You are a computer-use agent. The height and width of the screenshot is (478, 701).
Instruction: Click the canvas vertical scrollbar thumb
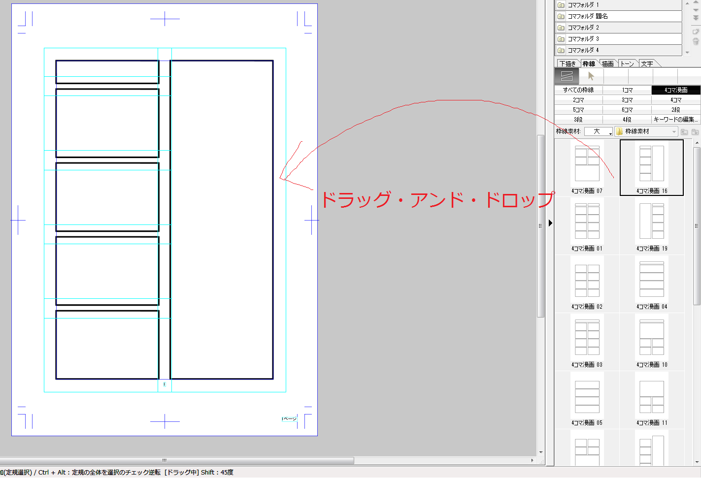(x=540, y=226)
